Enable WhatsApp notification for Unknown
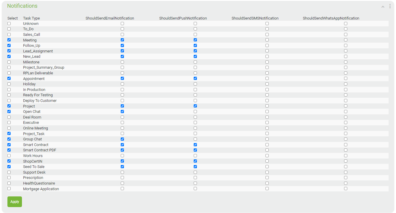 pyautogui.click(x=346, y=23)
